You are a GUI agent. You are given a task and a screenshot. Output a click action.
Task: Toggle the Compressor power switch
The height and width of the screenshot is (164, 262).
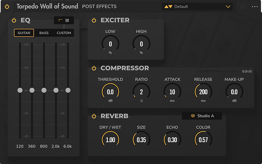click(x=94, y=68)
